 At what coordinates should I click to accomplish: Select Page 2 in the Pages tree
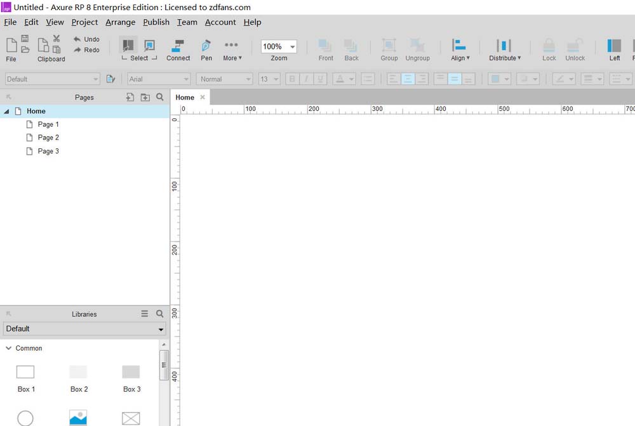48,138
